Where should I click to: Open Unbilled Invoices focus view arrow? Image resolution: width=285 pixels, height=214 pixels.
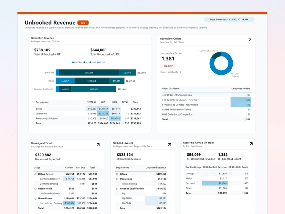(x=169, y=145)
